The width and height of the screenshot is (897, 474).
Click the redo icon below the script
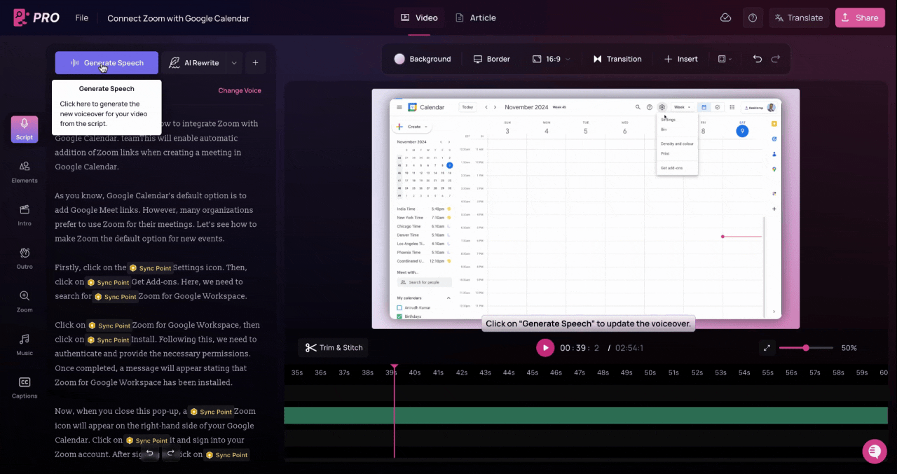pyautogui.click(x=170, y=453)
